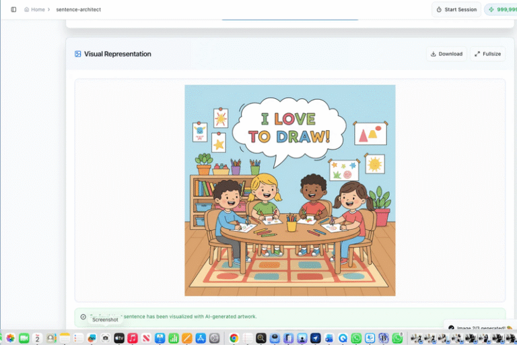The image size is (517, 345).
Task: Open System Settings from the dock
Action: point(214,338)
